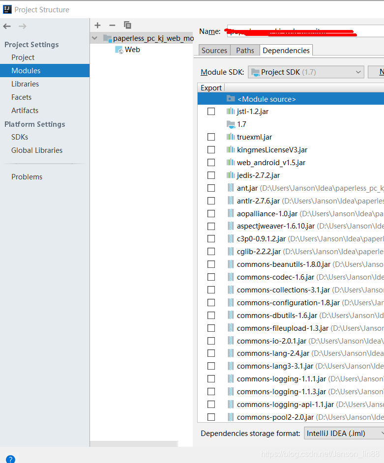384x463 pixels.
Task: Select commons-fileupload-1.3.jar row
Action: point(291,328)
